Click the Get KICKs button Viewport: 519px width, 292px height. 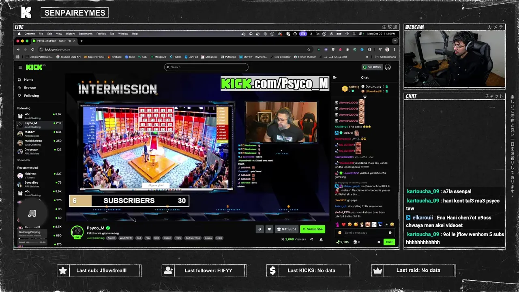click(x=372, y=67)
